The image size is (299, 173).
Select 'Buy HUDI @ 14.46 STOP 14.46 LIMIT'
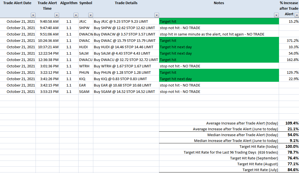126,47
